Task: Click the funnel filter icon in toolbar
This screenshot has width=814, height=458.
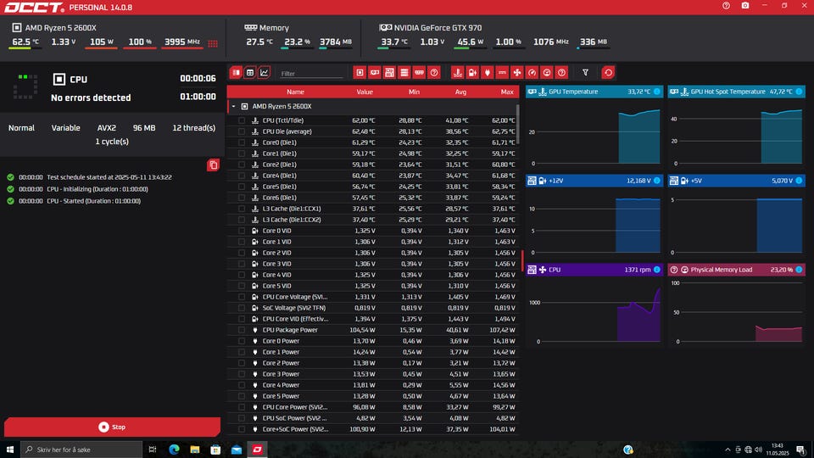Action: (586, 73)
